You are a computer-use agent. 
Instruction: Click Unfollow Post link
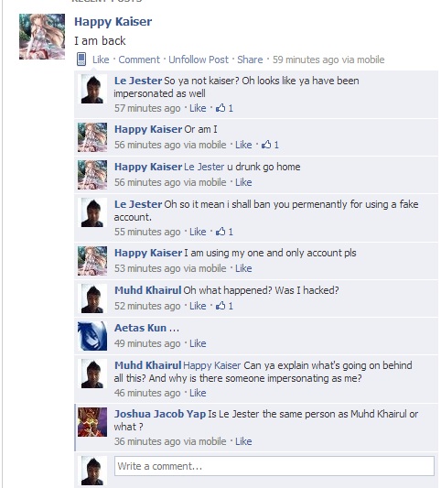click(199, 60)
